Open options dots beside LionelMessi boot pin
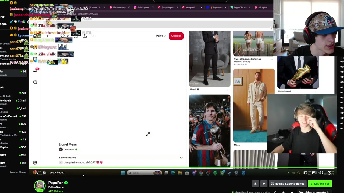The image size is (344, 193). click(x=316, y=92)
